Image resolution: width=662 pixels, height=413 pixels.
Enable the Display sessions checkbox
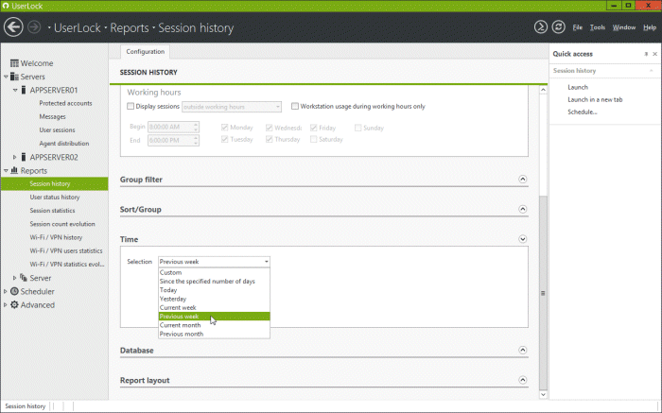click(131, 107)
